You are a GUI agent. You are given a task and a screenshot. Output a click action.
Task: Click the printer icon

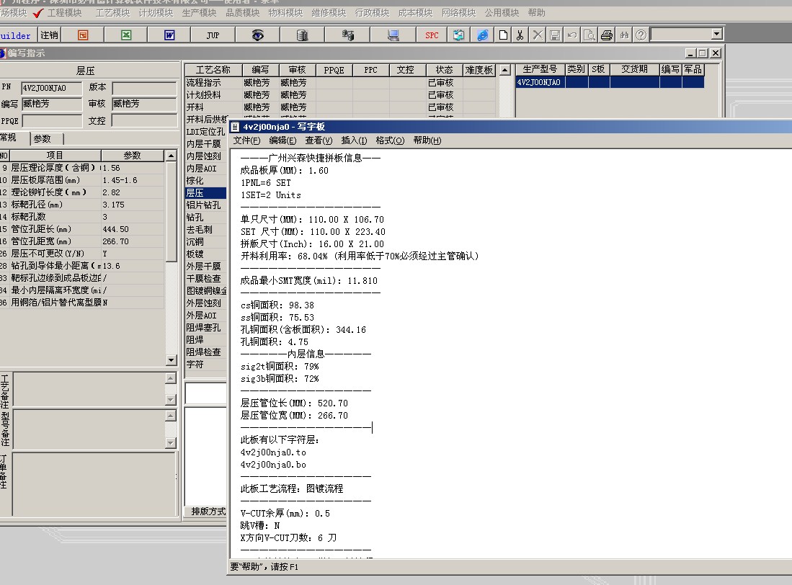(x=607, y=35)
